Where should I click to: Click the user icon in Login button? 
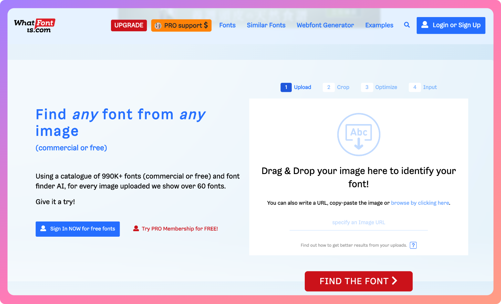(425, 25)
